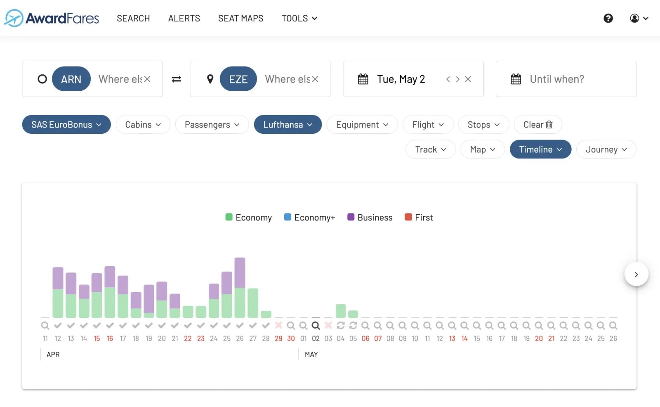Screen dimensions: 660x407
Task: Go to previous date arrow
Action: pos(448,79)
